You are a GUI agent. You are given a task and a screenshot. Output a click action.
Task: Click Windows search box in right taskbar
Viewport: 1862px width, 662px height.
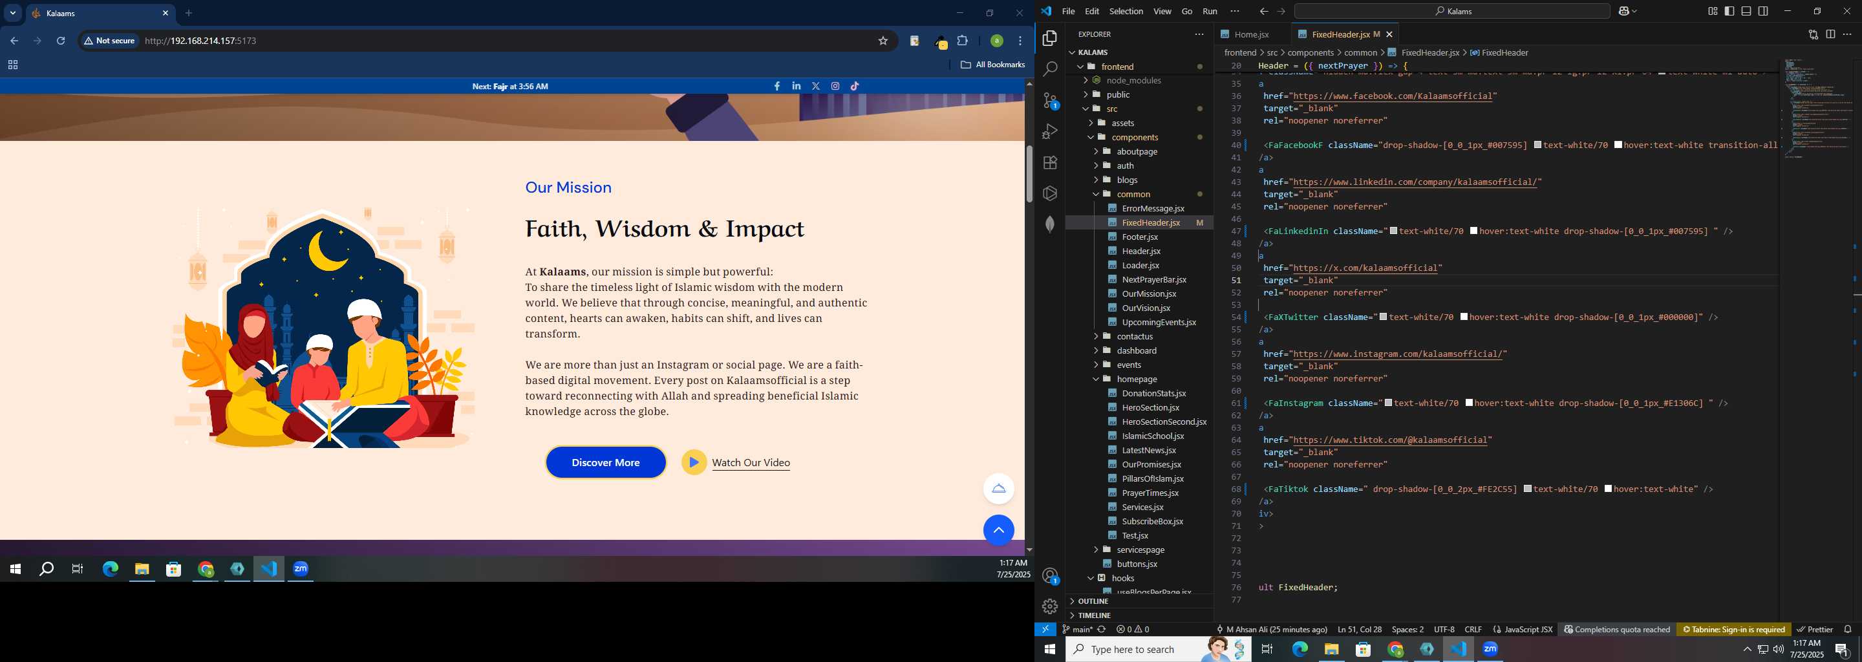pos(1159,649)
